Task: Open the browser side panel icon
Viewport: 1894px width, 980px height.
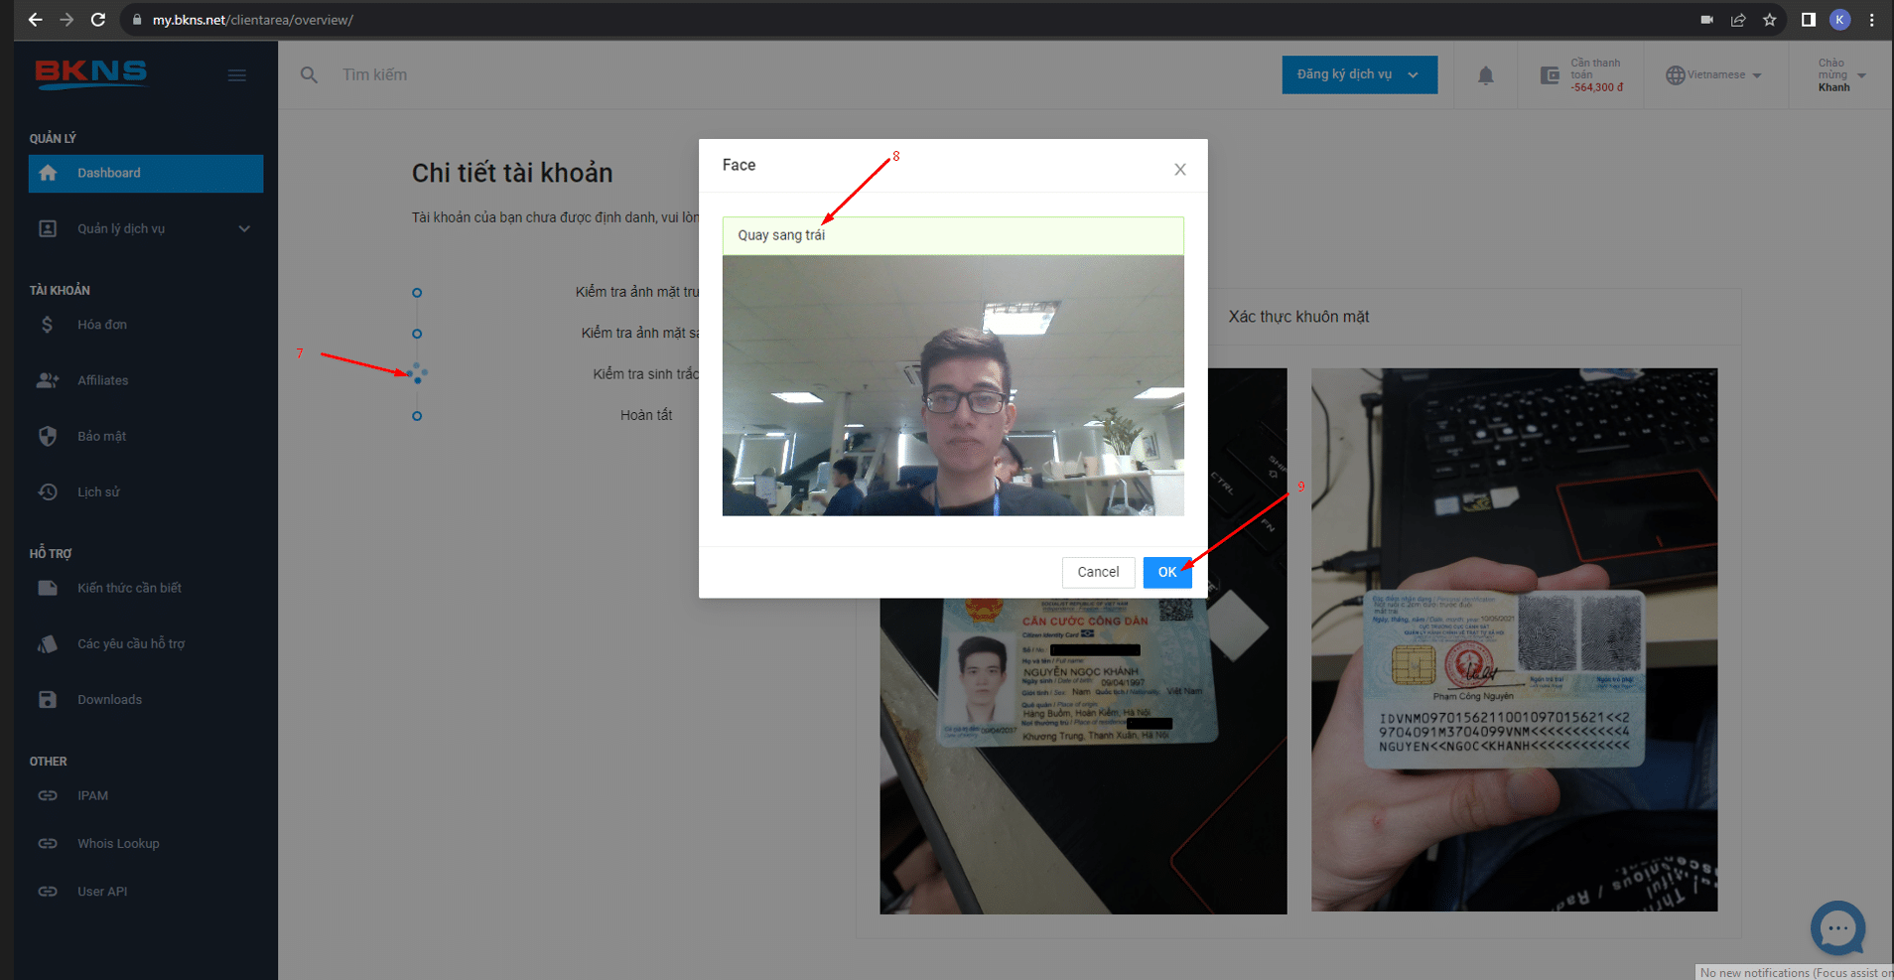Action: pos(1809,19)
